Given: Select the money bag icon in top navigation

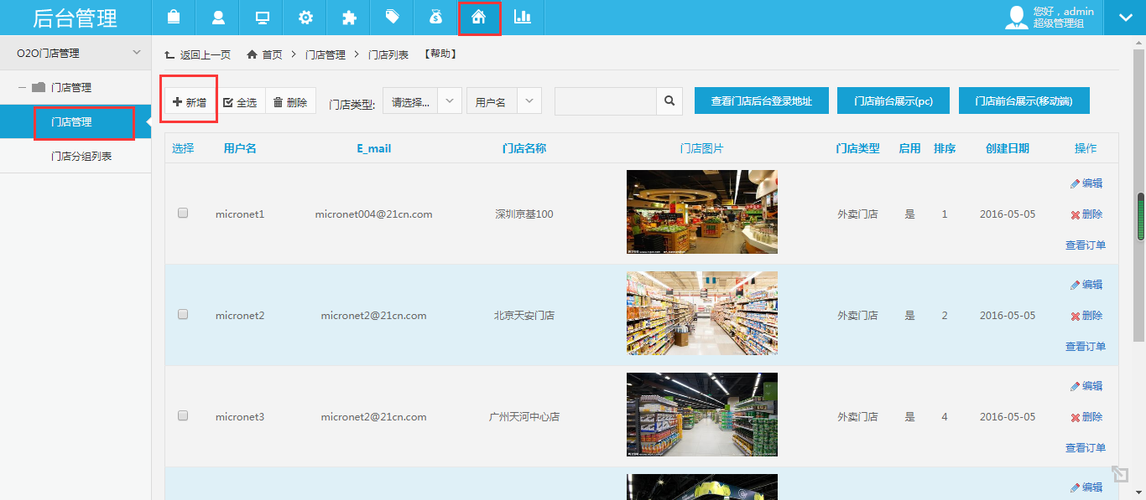Looking at the screenshot, I should [x=435, y=18].
